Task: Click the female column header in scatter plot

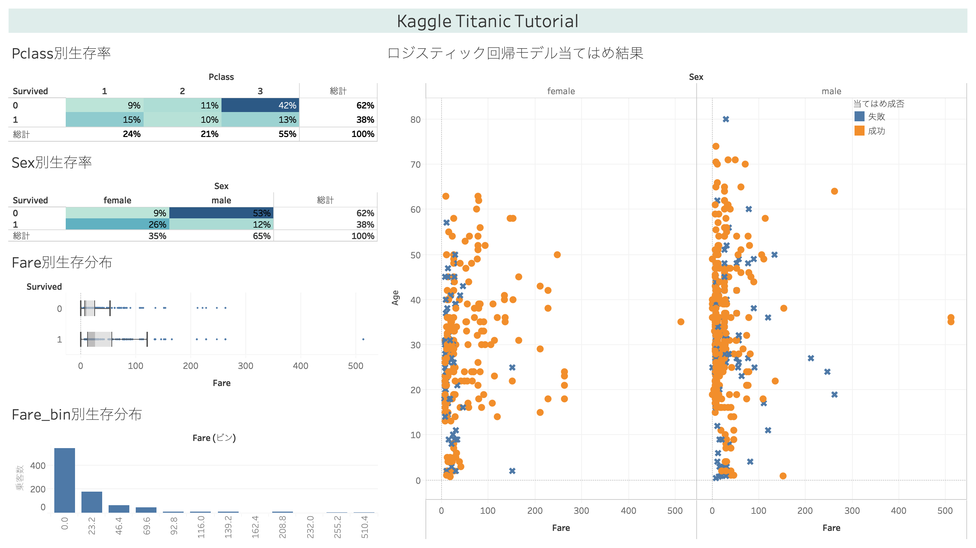Action: tap(561, 91)
